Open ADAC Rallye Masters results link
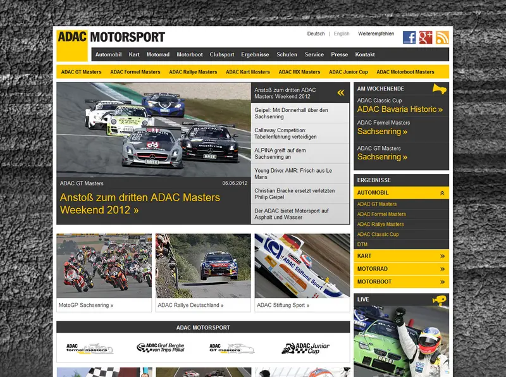The width and height of the screenshot is (506, 377). tap(380, 225)
